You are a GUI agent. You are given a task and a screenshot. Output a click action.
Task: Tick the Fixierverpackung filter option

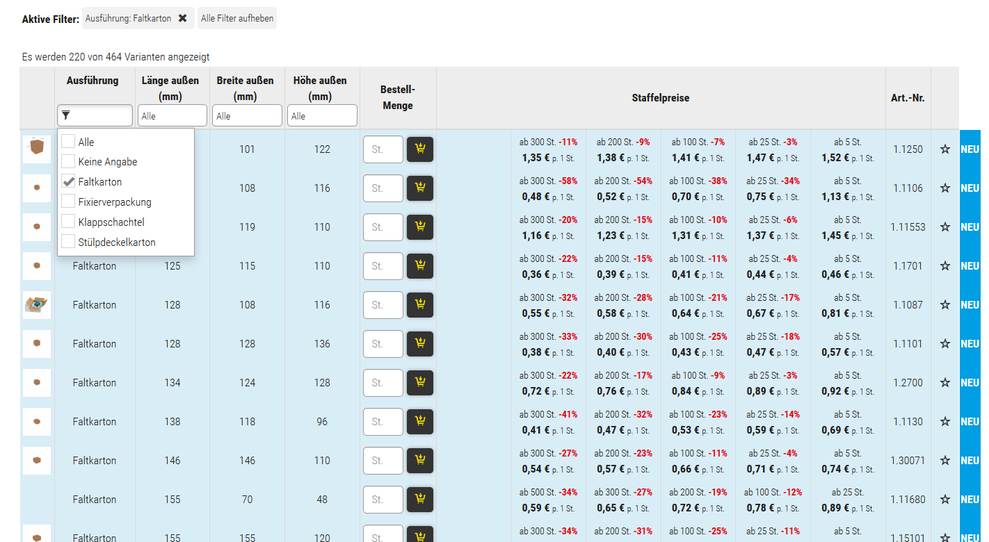point(68,202)
